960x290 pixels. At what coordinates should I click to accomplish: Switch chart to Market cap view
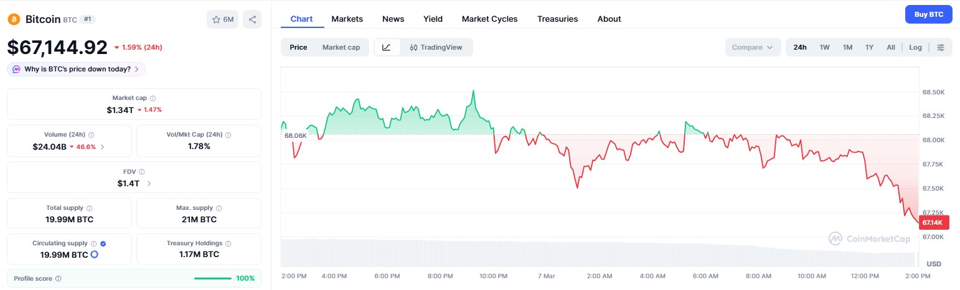[x=341, y=47]
